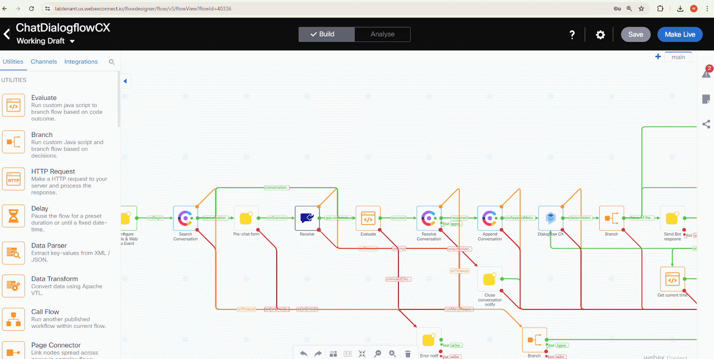
Task: Click the onBegin edge label
Action: point(155,218)
